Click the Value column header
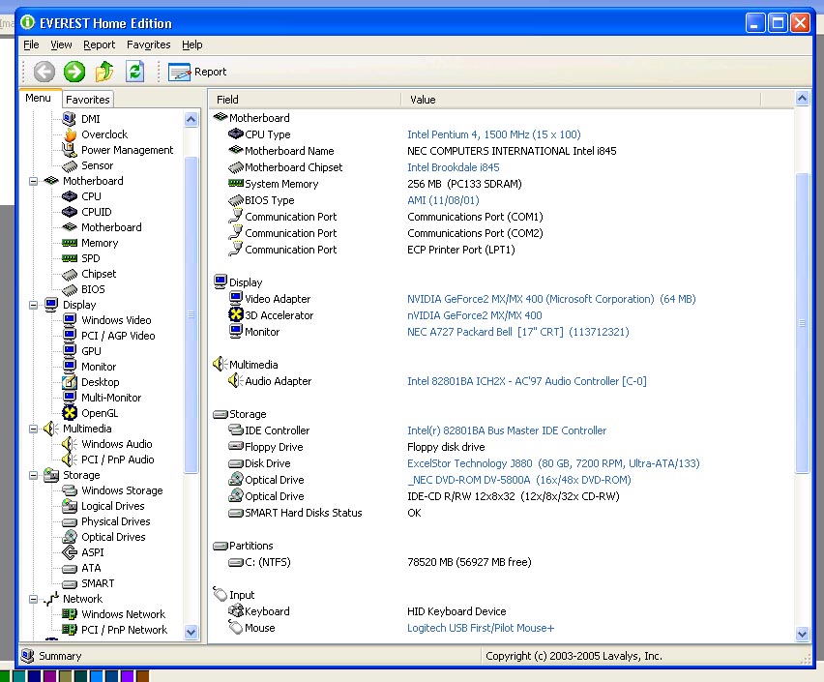This screenshot has width=824, height=682. [x=423, y=100]
